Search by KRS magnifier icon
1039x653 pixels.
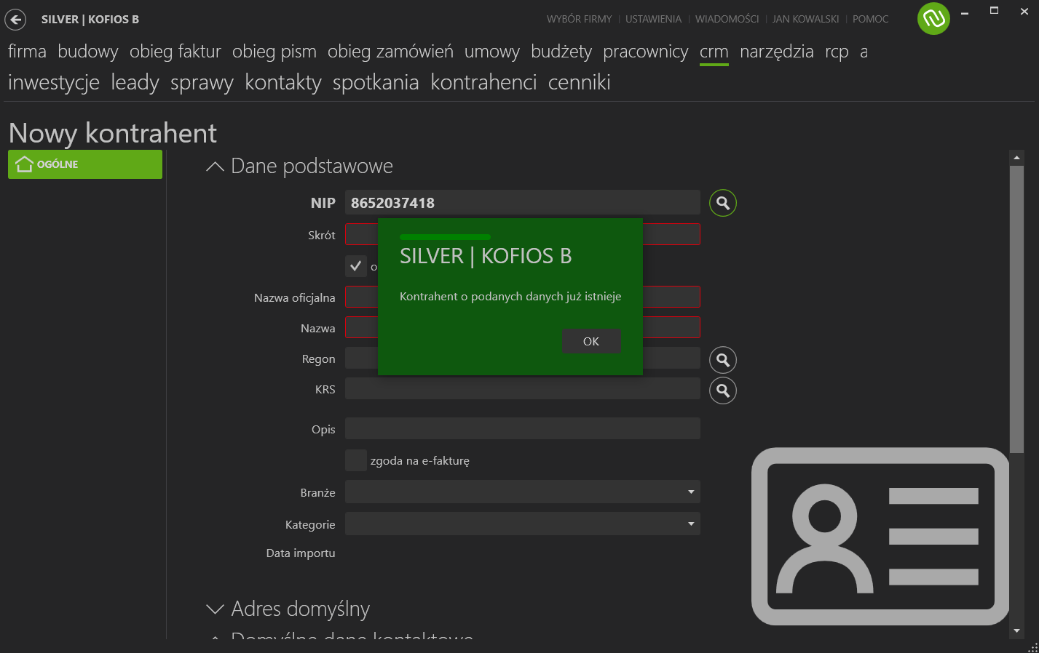(x=723, y=390)
